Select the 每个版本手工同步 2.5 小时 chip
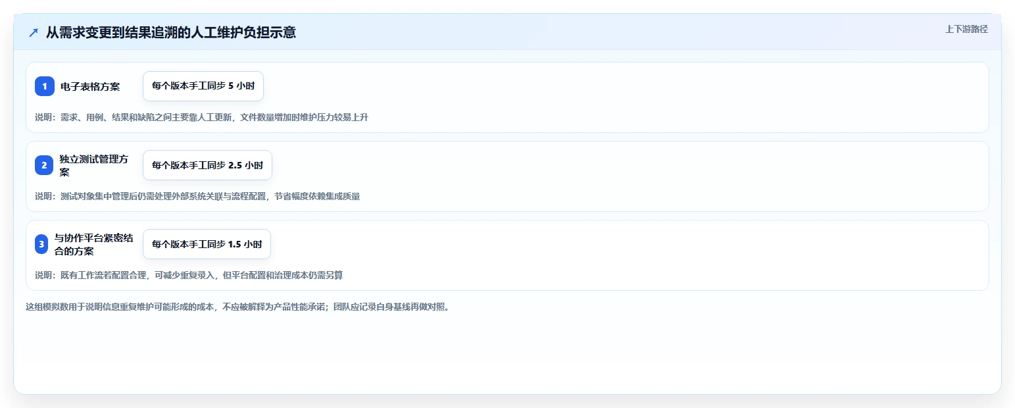 tap(207, 165)
